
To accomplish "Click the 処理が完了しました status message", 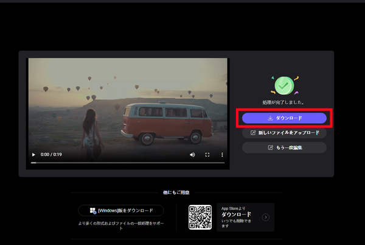I will pyautogui.click(x=284, y=102).
